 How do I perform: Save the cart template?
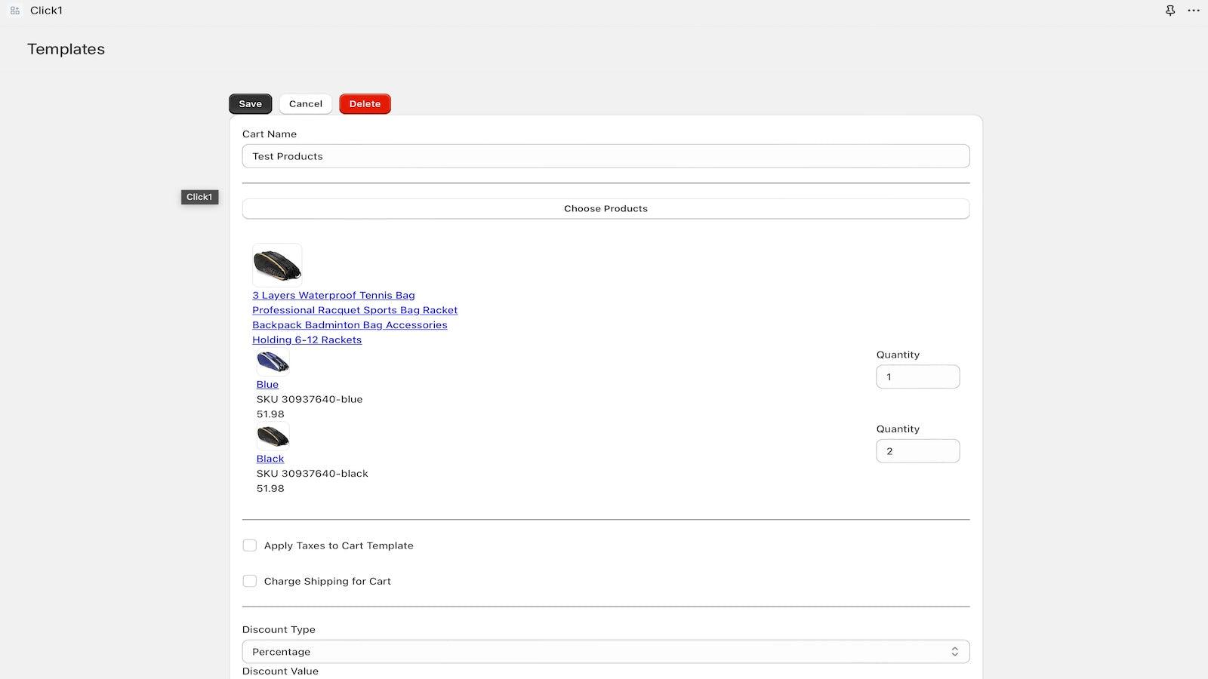coord(250,103)
